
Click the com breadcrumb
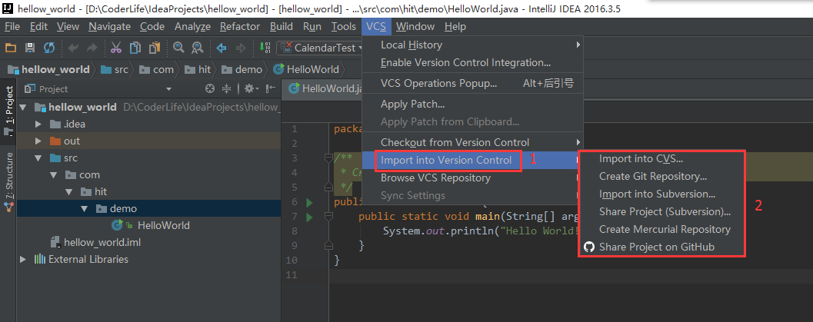(x=157, y=69)
